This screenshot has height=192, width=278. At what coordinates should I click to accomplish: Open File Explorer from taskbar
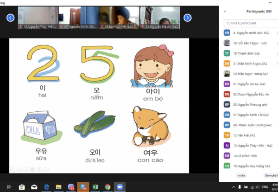coord(59,187)
